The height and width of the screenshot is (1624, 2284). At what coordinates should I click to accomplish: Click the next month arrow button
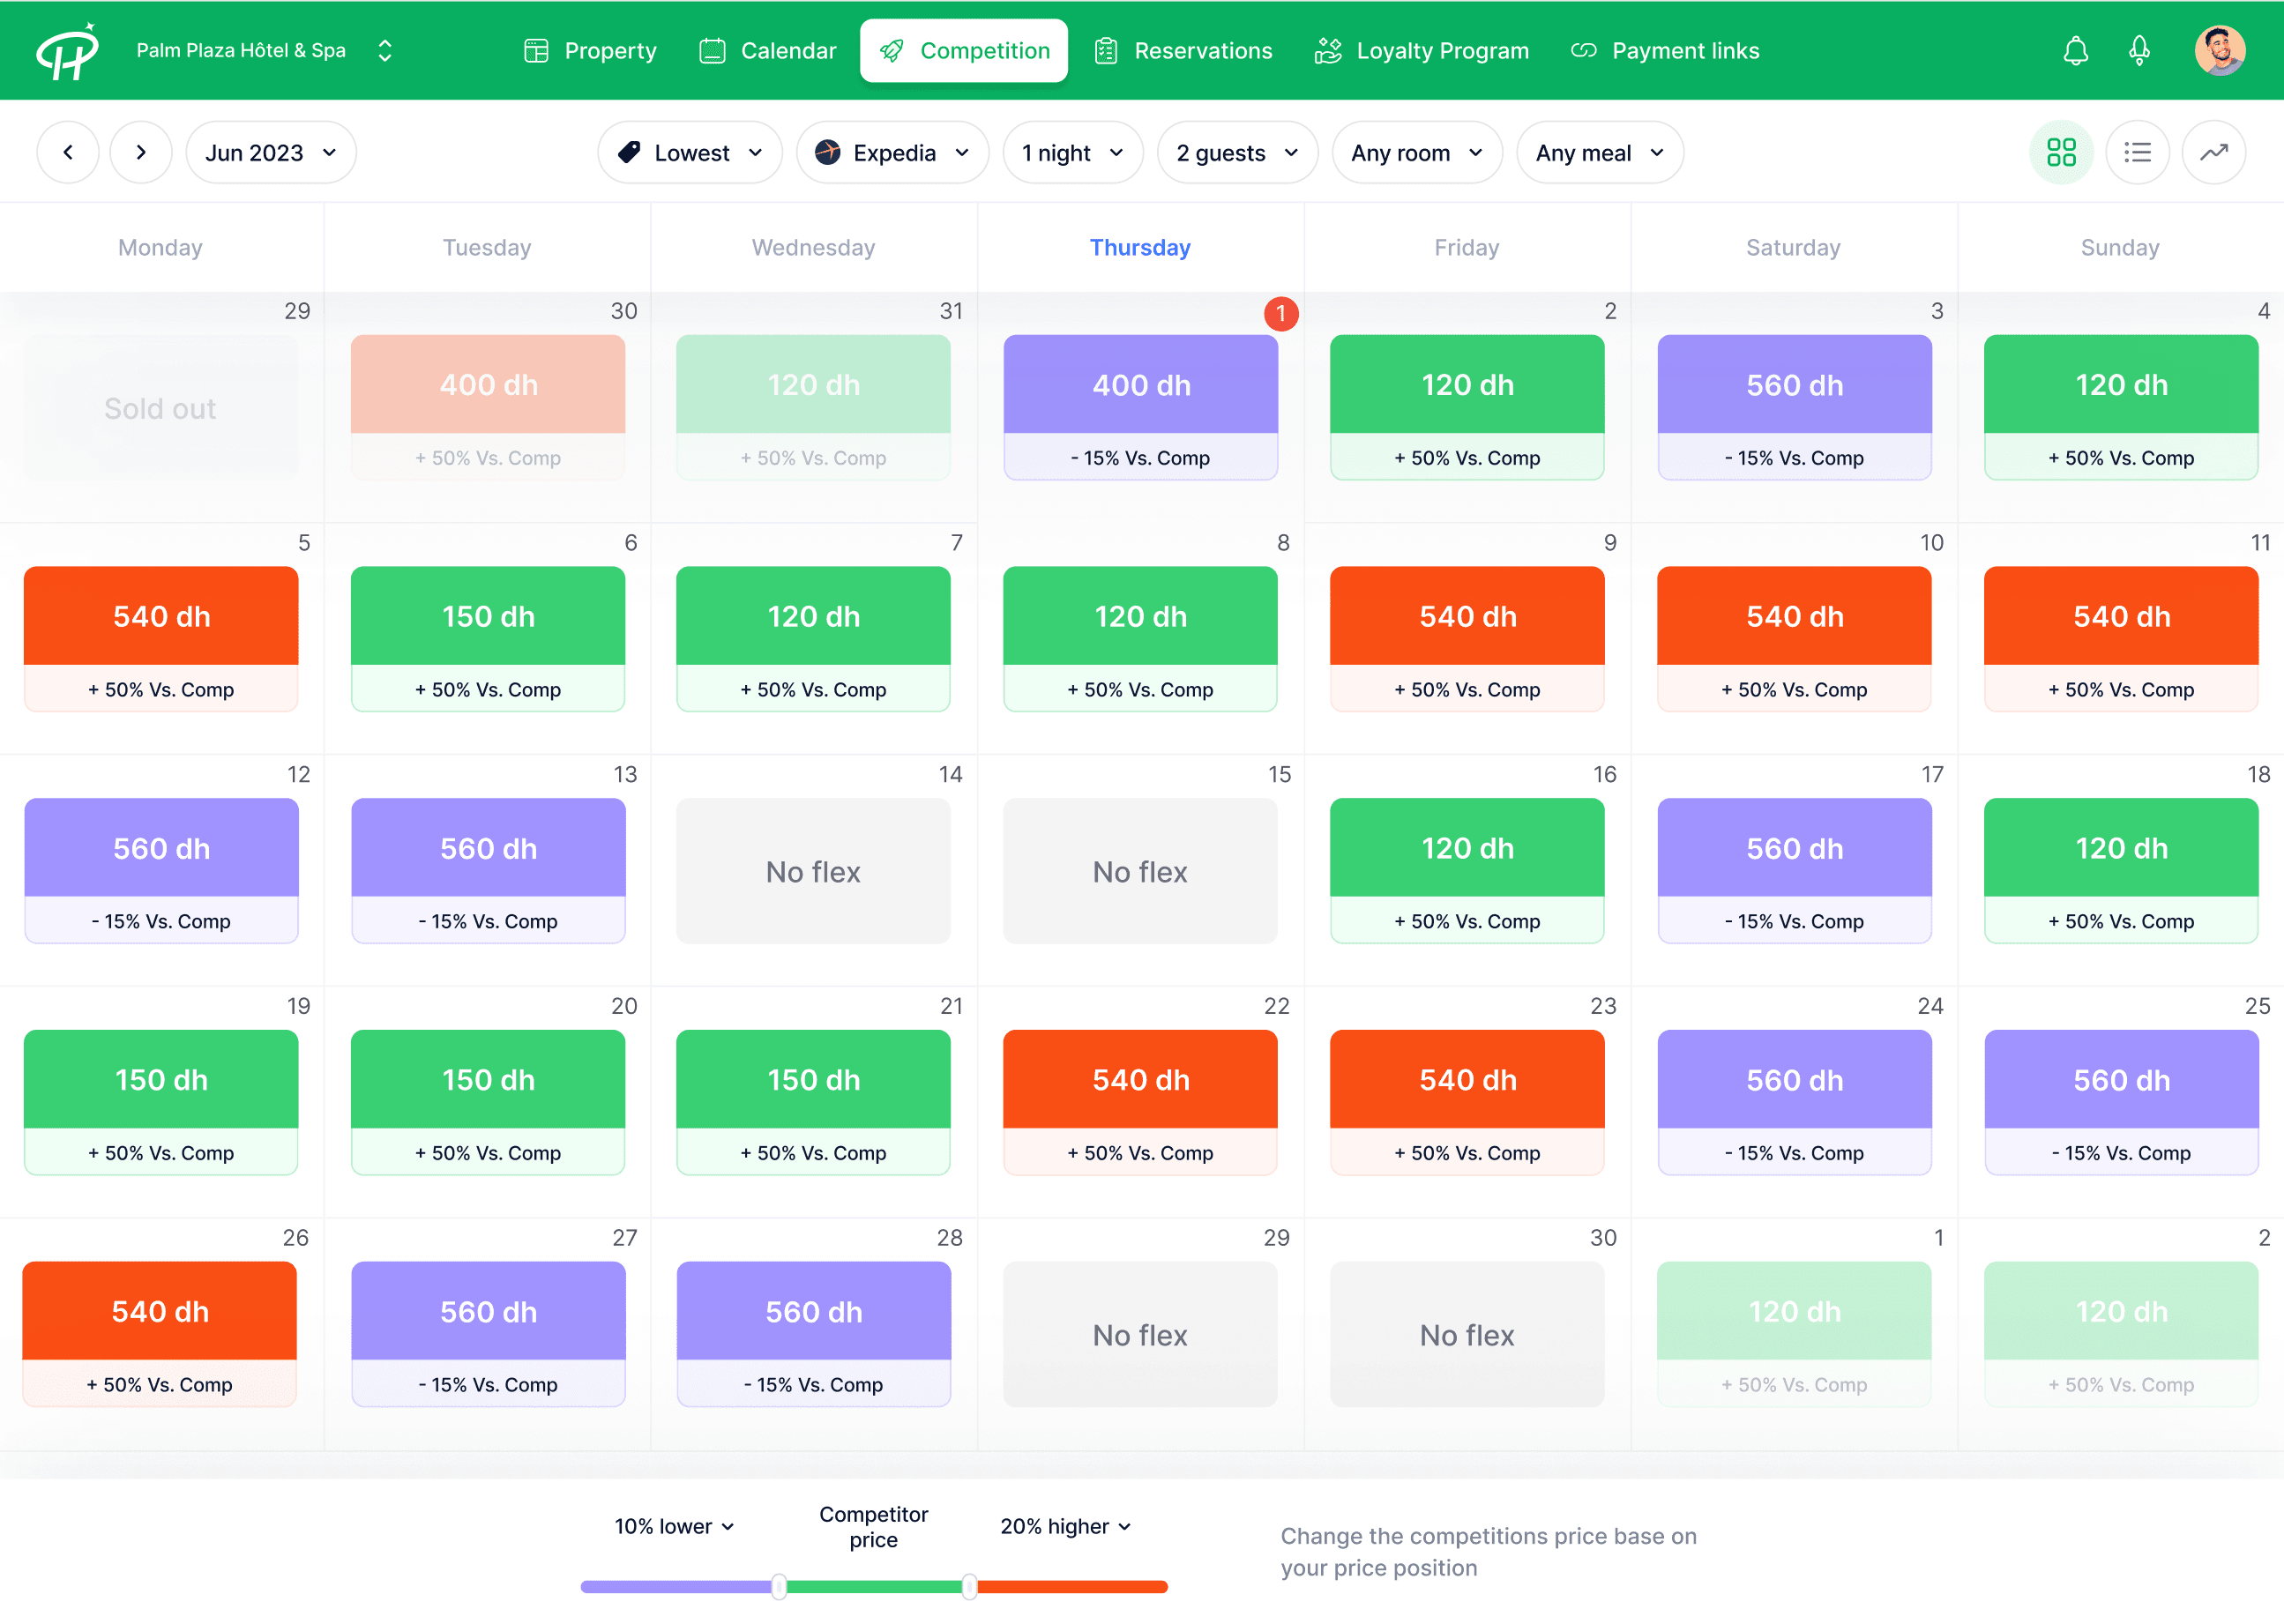[141, 152]
